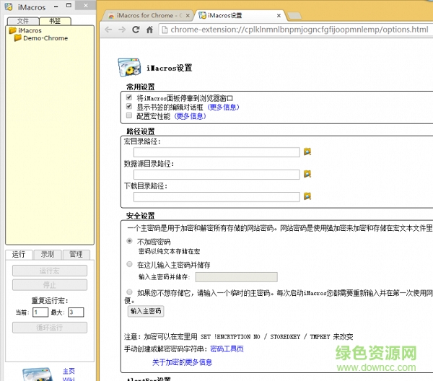
Task: Click the datasource directory folder browse icon
Action: [x=307, y=174]
